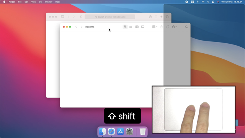245x138 pixels.
Task: Open the Help menu
Action: click(x=57, y=2)
